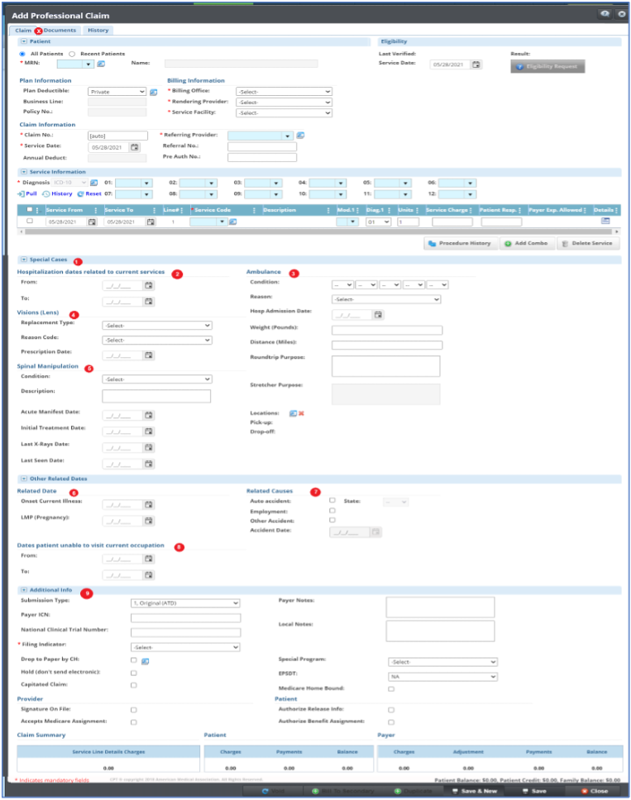The height and width of the screenshot is (800, 631).
Task: Open calendar for Eligibility Service Date
Action: (x=476, y=64)
